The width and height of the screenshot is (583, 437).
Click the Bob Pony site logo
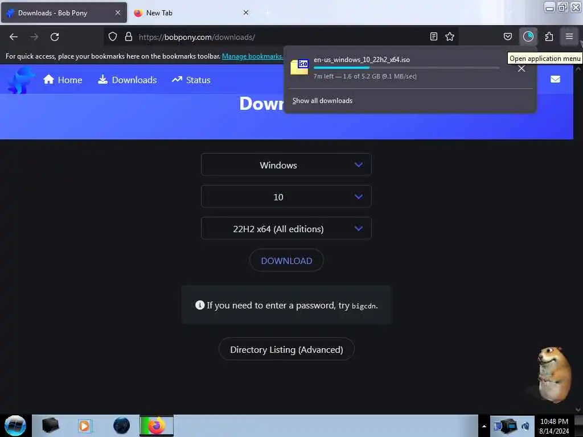coord(21,80)
